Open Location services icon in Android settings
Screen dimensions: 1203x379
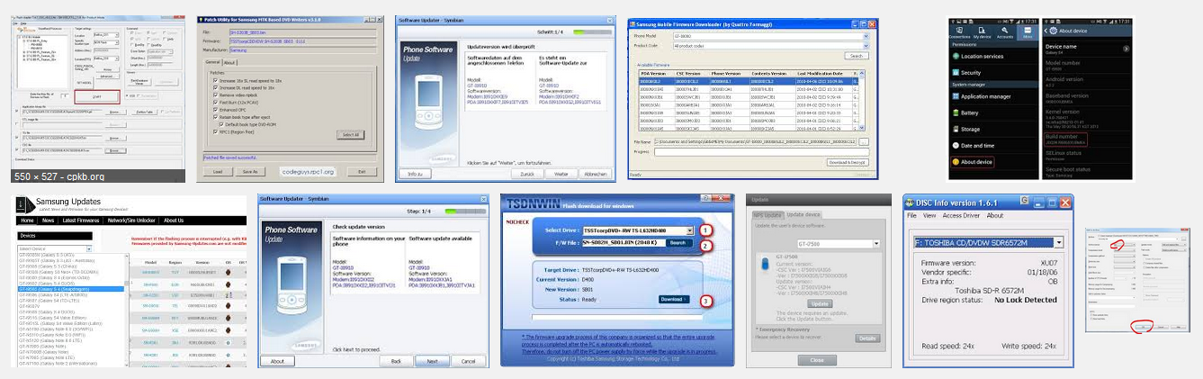[955, 56]
